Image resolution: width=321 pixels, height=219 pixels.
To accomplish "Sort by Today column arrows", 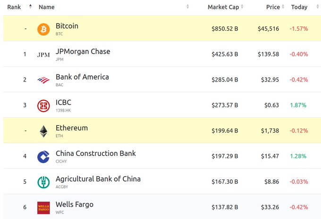I will tap(318, 7).
